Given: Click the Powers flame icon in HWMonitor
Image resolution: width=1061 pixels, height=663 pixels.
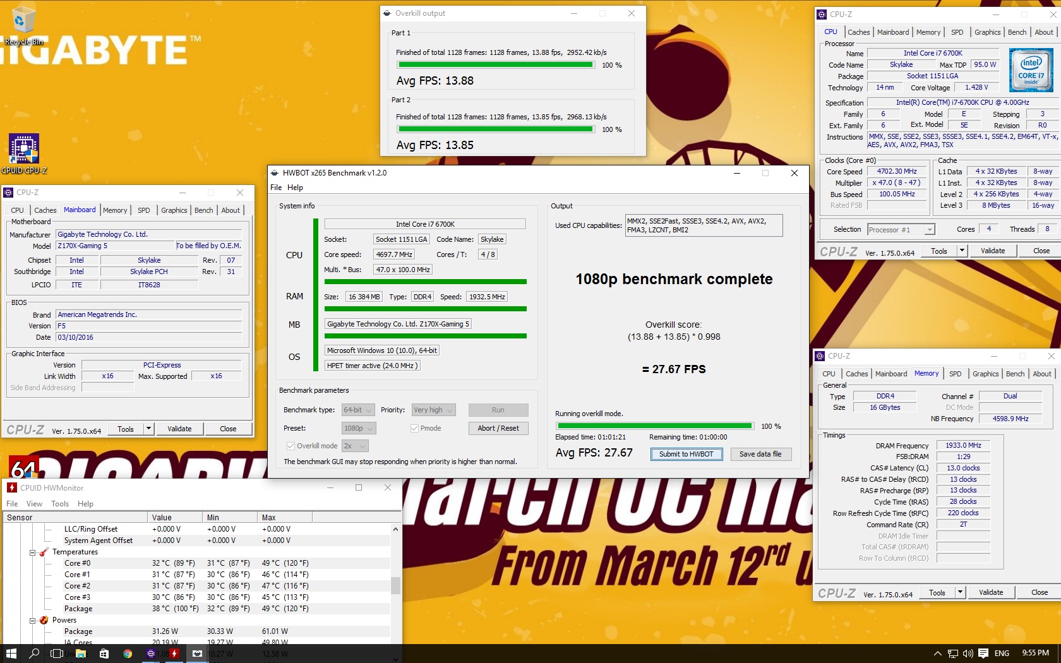Looking at the screenshot, I should 44,620.
